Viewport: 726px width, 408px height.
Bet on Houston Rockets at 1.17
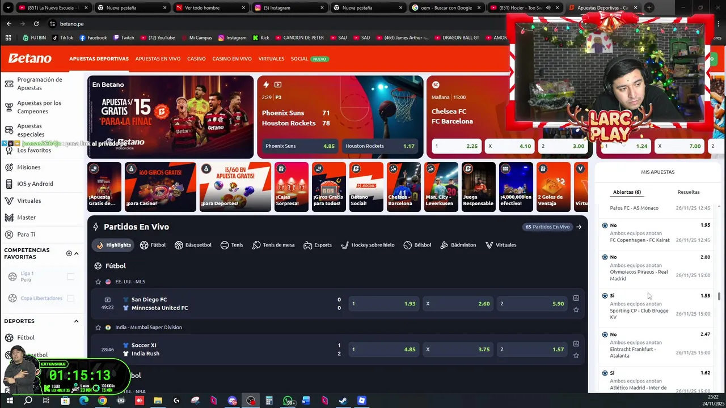coord(380,146)
